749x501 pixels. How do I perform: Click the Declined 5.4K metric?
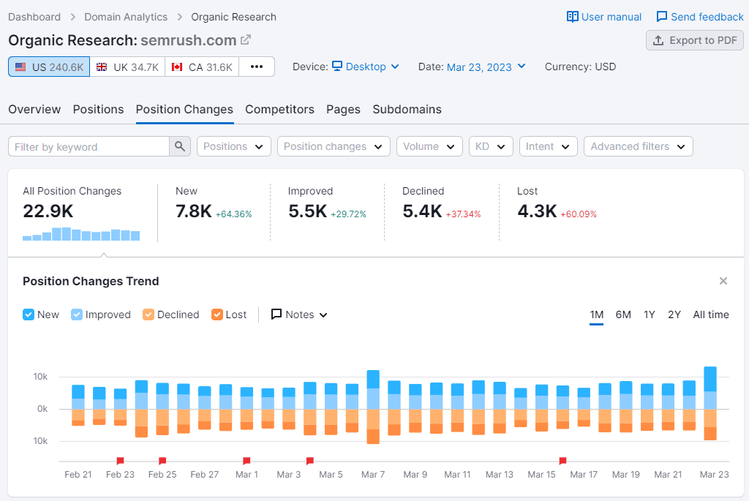point(441,204)
